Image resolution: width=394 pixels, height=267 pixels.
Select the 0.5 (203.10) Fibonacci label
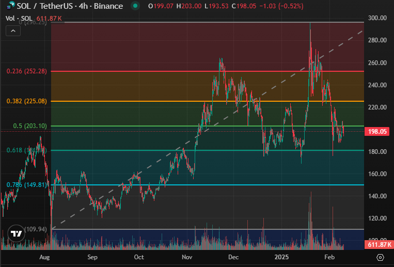point(30,125)
